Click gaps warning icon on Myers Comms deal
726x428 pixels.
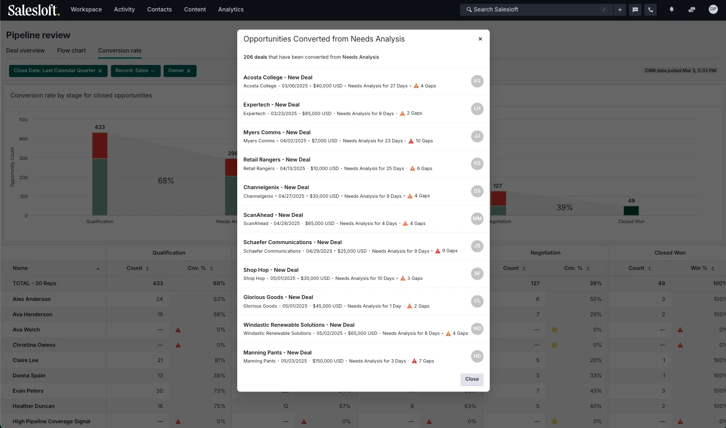pos(411,141)
